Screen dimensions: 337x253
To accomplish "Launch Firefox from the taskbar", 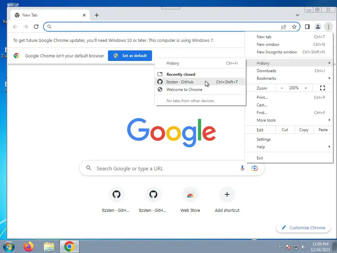I will (x=29, y=246).
